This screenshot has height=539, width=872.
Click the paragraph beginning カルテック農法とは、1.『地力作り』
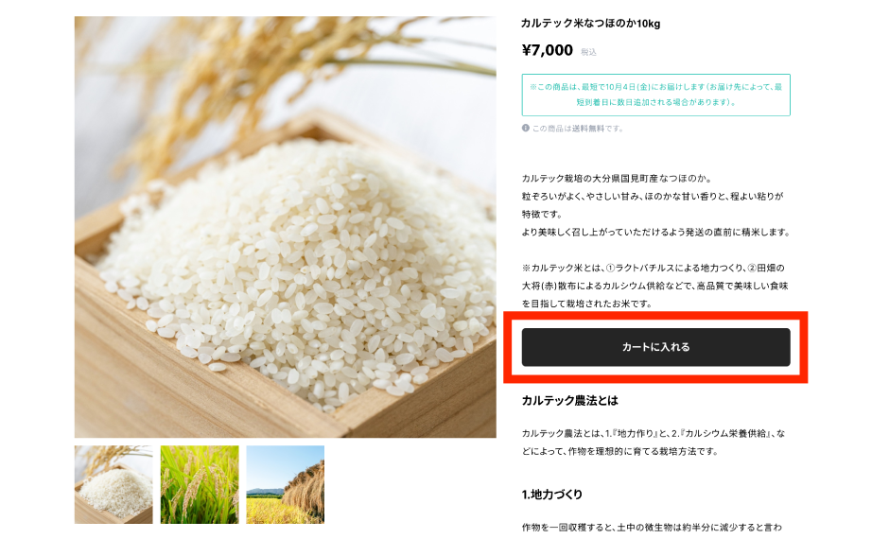[x=654, y=443]
